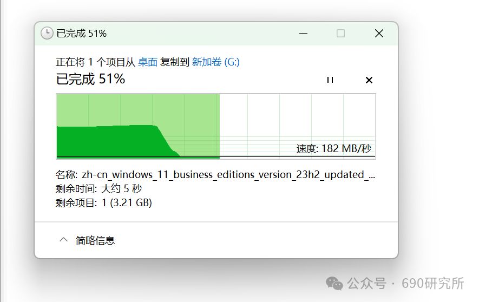Click the WeChat logo in the watermark

click(x=334, y=283)
